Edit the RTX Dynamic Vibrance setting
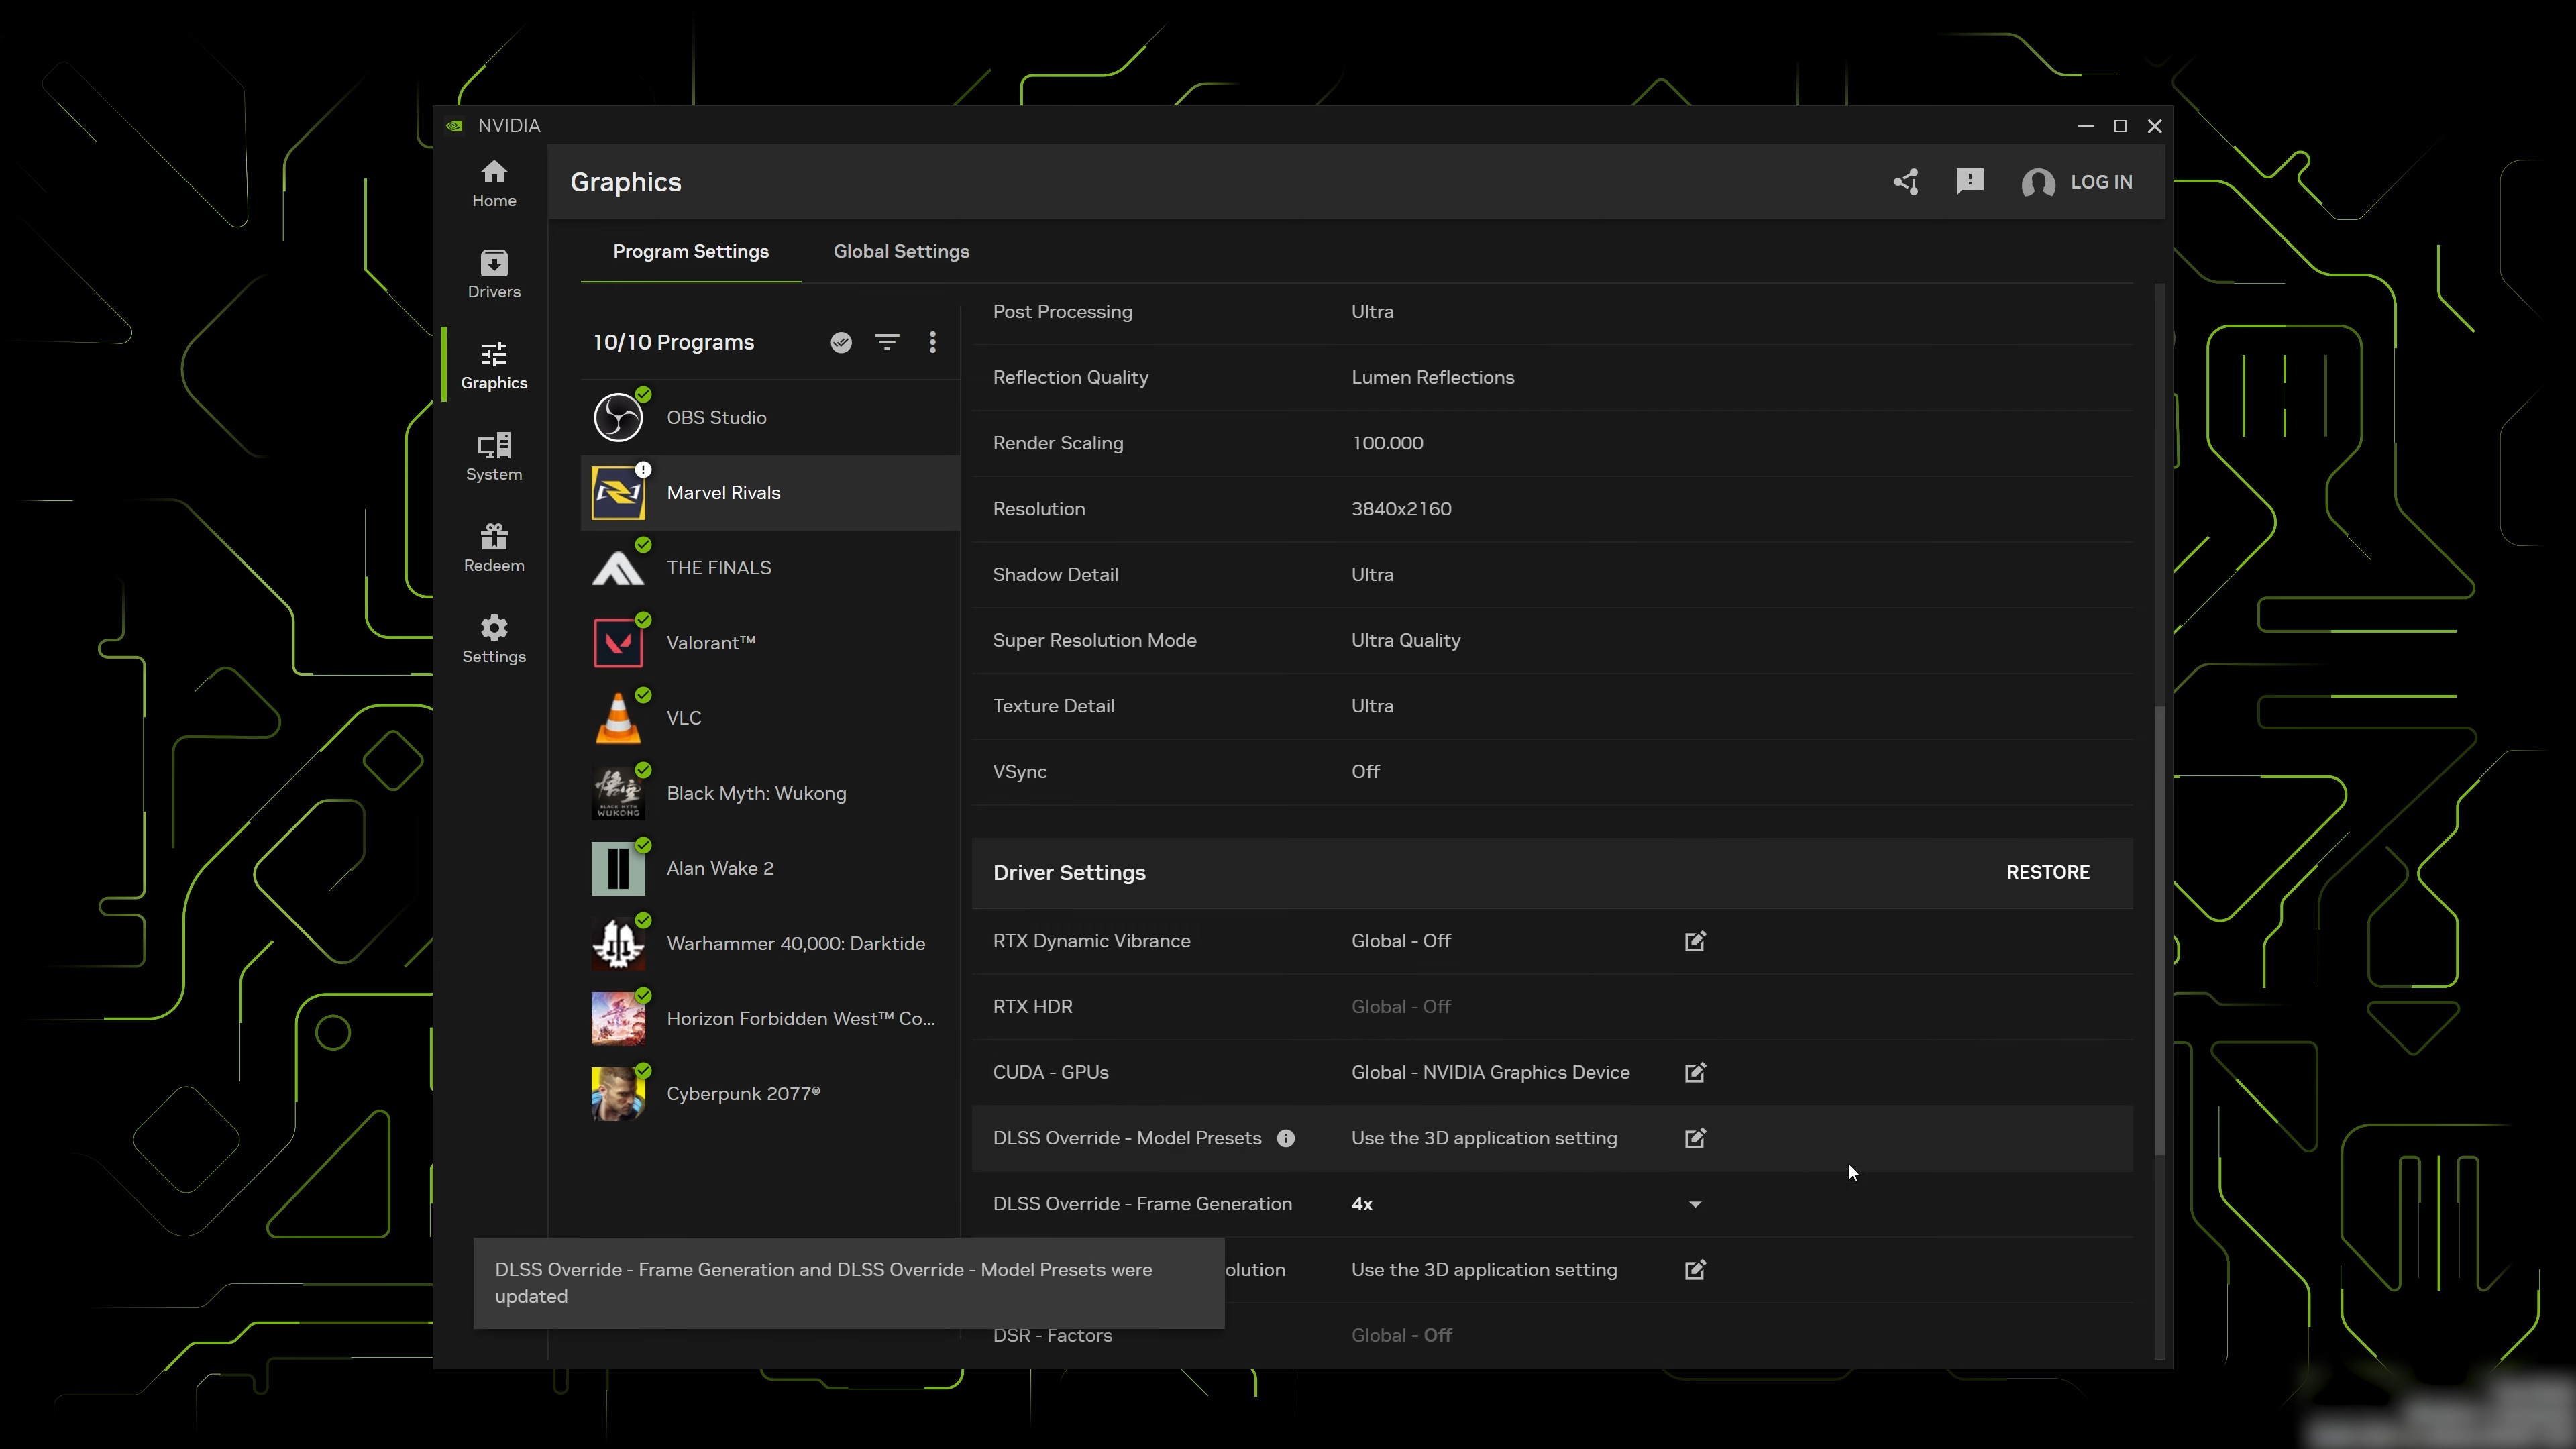The height and width of the screenshot is (1449, 2576). click(1695, 941)
